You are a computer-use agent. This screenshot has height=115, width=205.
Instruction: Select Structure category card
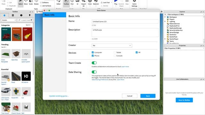click(x=17, y=34)
